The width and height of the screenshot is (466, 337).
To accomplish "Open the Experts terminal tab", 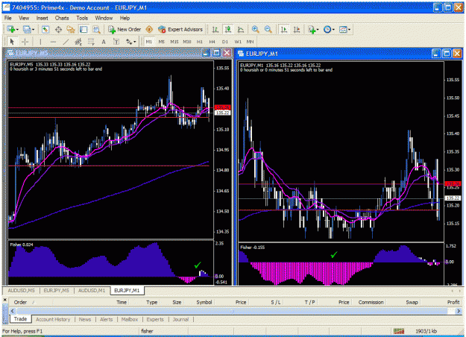I will 155,319.
